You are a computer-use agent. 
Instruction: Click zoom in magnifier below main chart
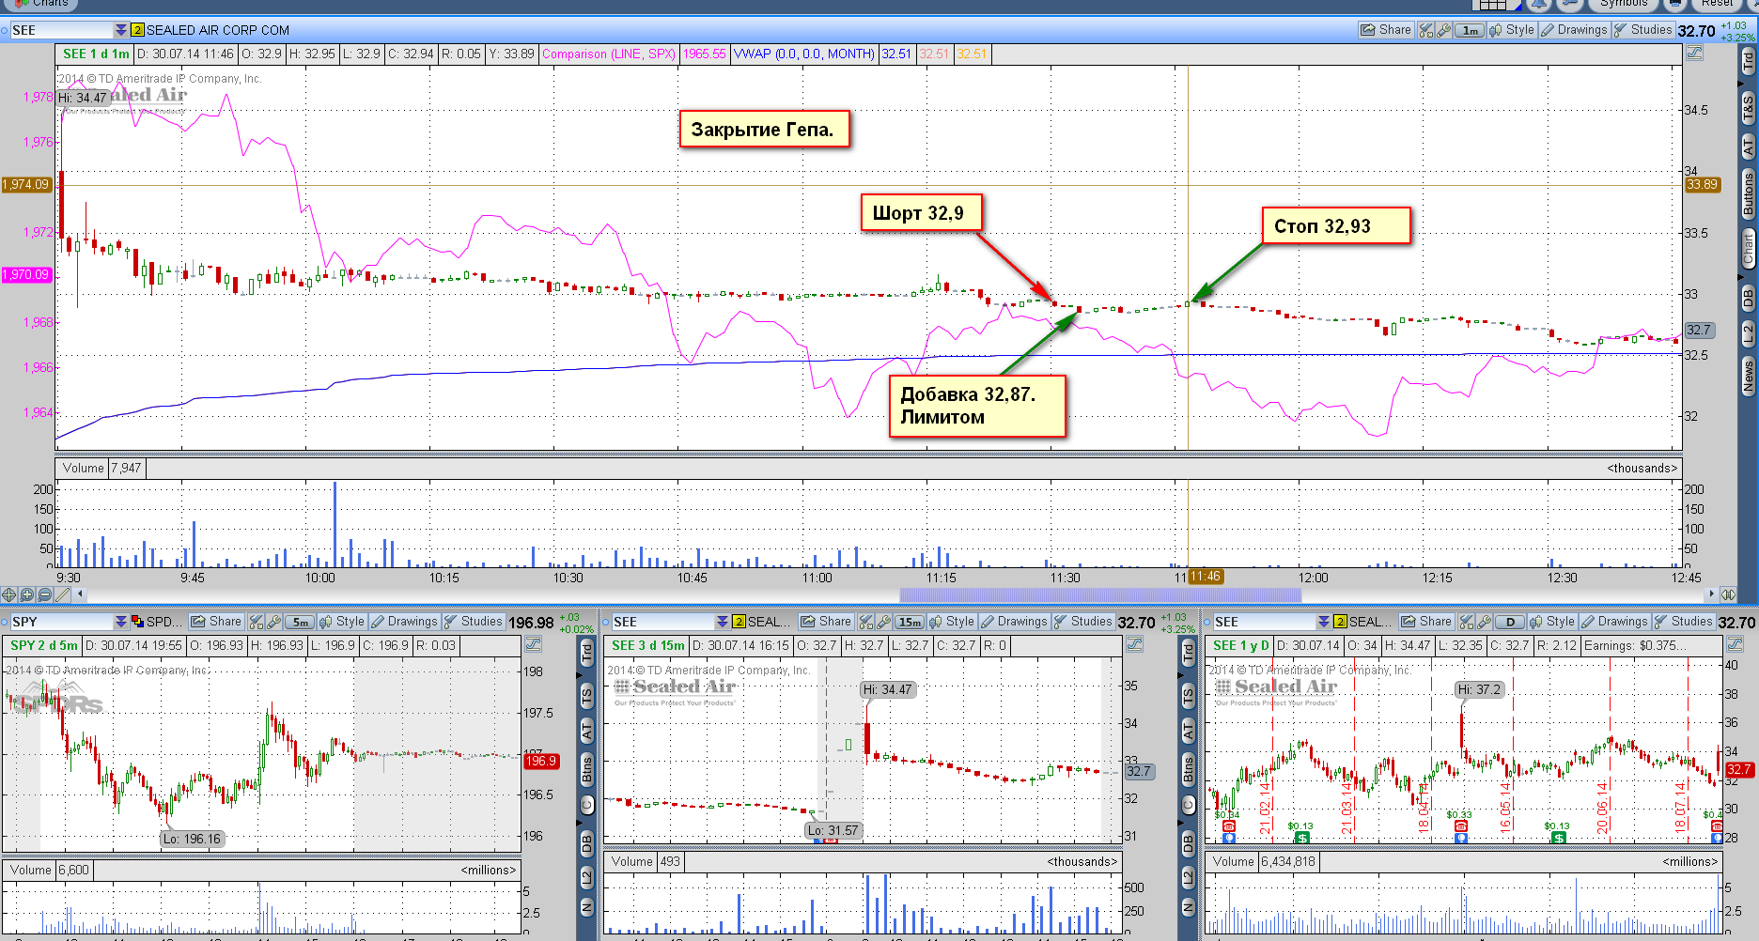tap(27, 594)
